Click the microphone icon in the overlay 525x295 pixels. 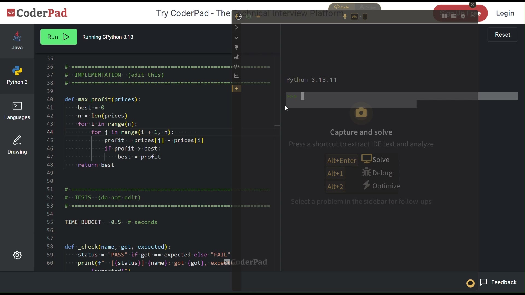345,16
